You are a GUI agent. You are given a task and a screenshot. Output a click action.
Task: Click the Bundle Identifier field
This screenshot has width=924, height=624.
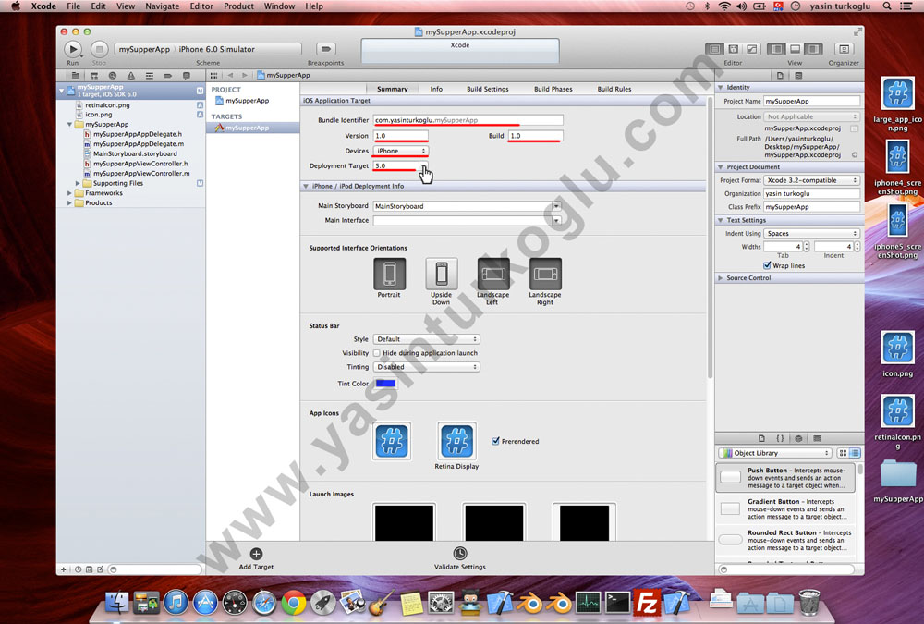[468, 120]
